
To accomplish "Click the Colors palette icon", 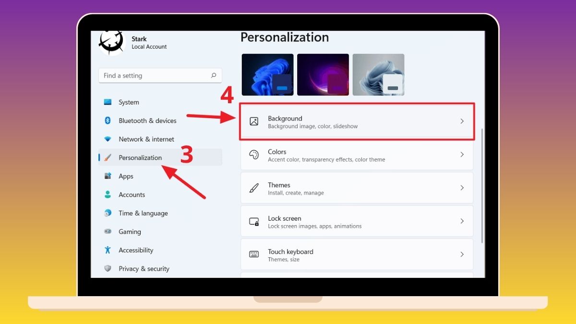I will pyautogui.click(x=254, y=155).
